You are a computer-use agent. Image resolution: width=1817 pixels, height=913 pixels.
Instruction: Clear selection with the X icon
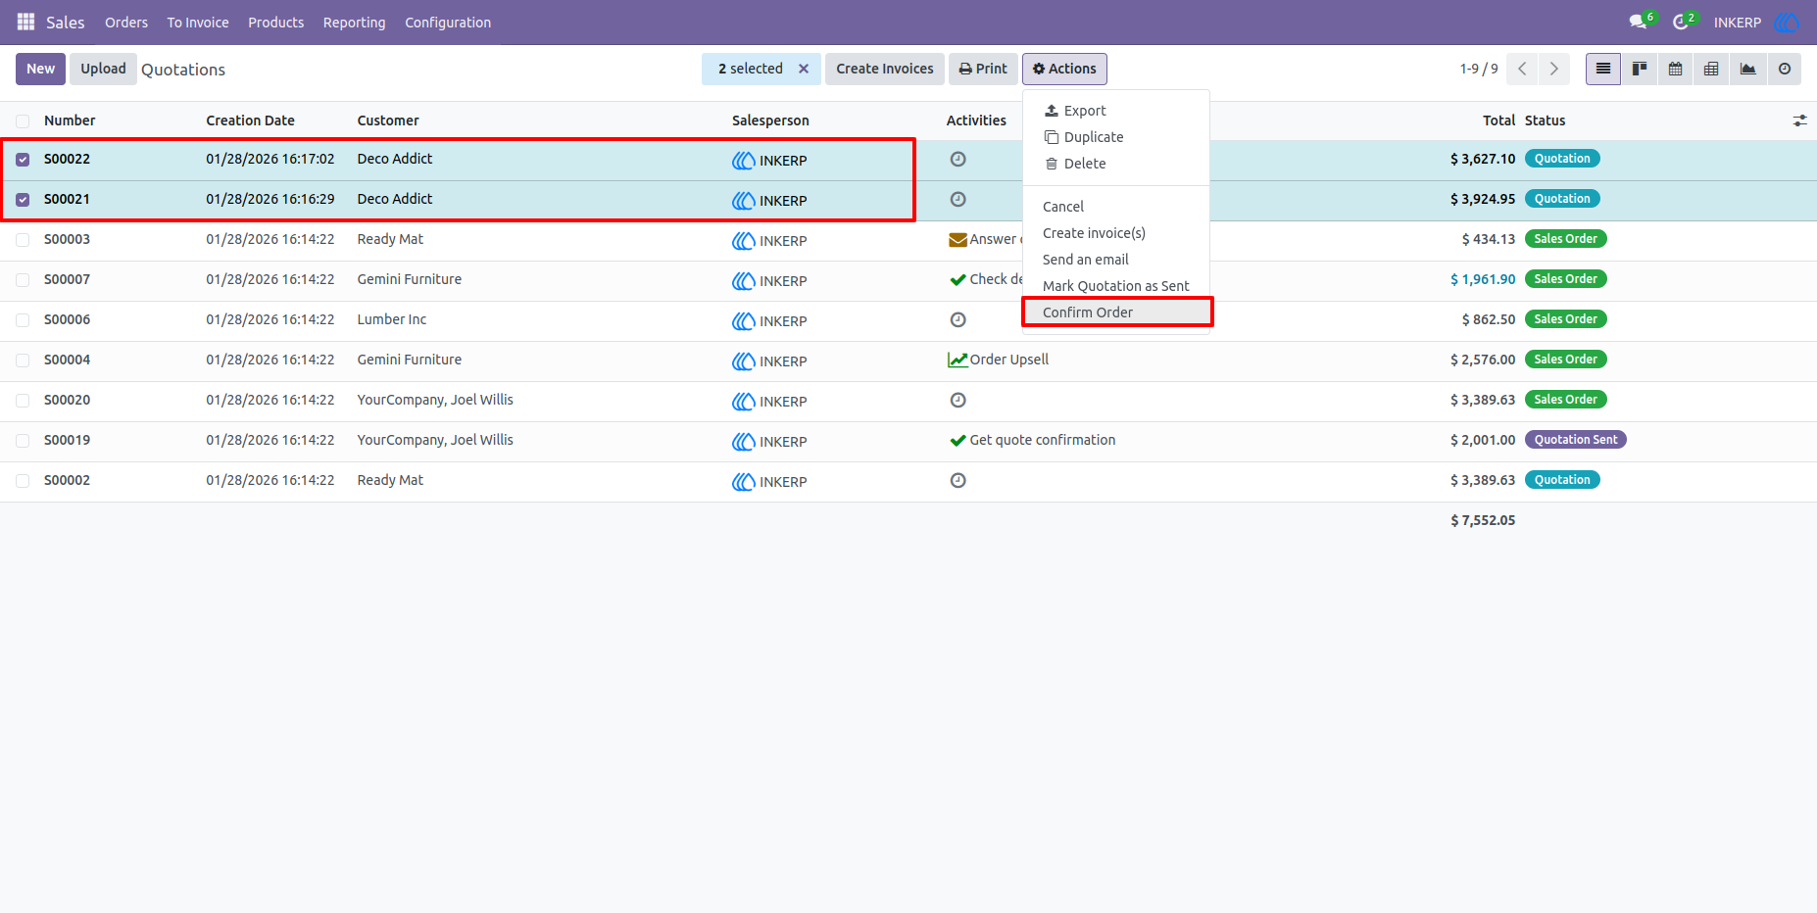coord(804,69)
